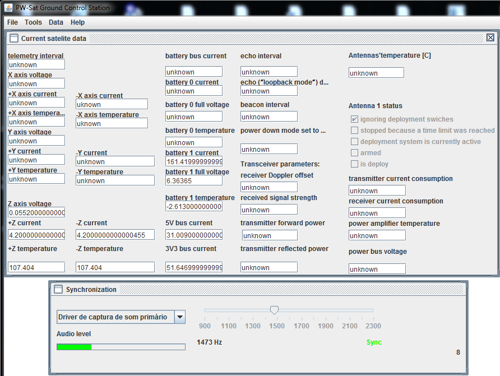Click the battery 1 current value field
This screenshot has width=500, height=376.
[194, 161]
